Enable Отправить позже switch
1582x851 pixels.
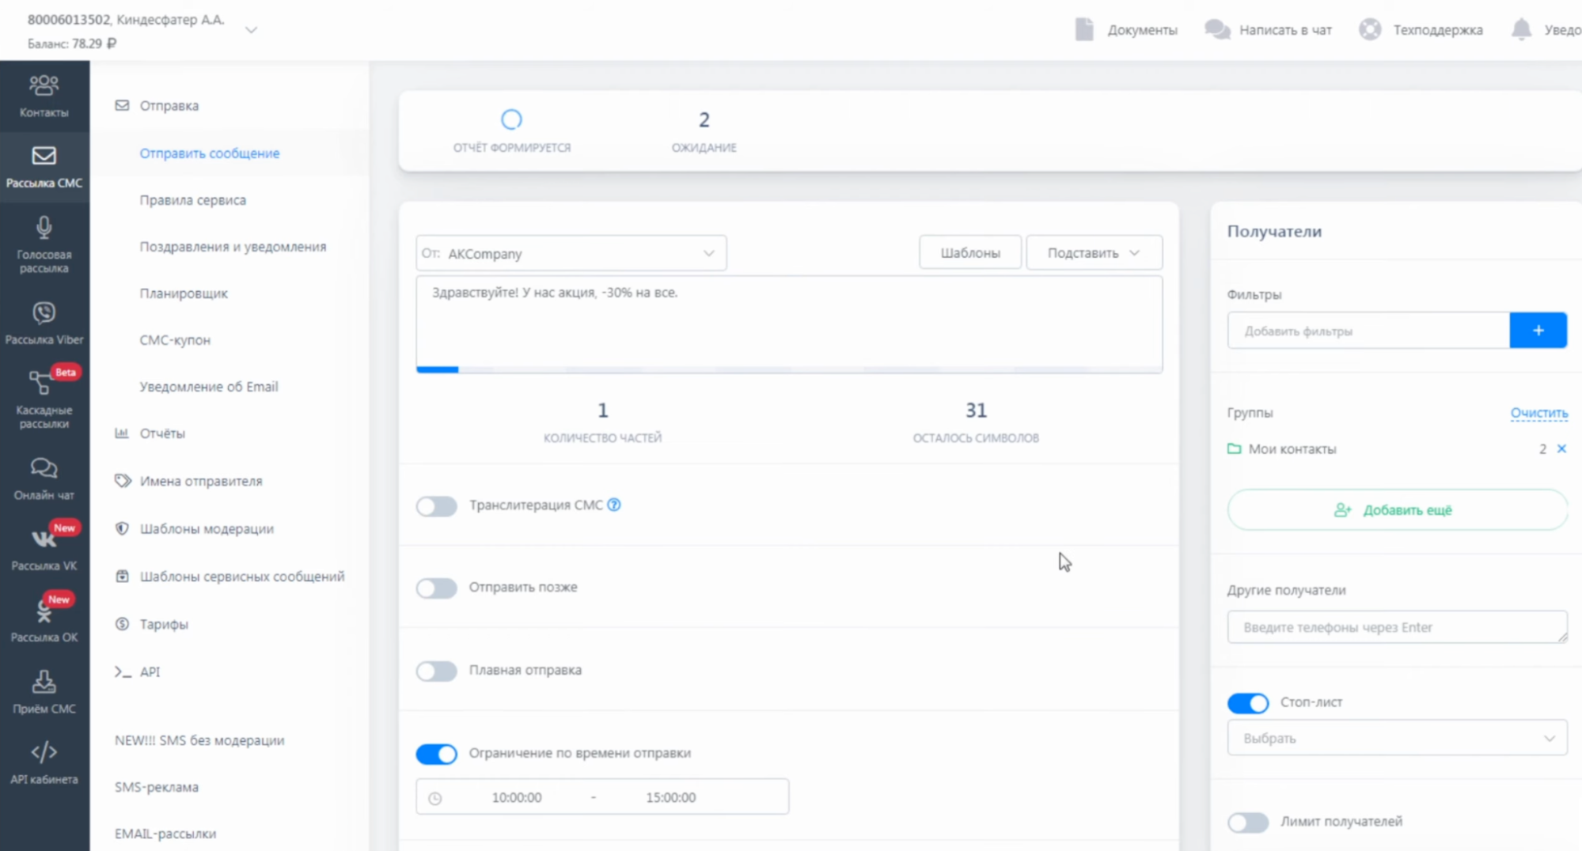tap(437, 588)
